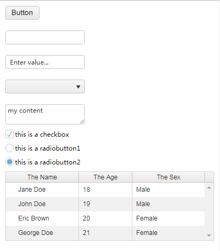The height and width of the screenshot is (251, 220).
Task: Open the empty dropdown list
Action: click(x=45, y=87)
